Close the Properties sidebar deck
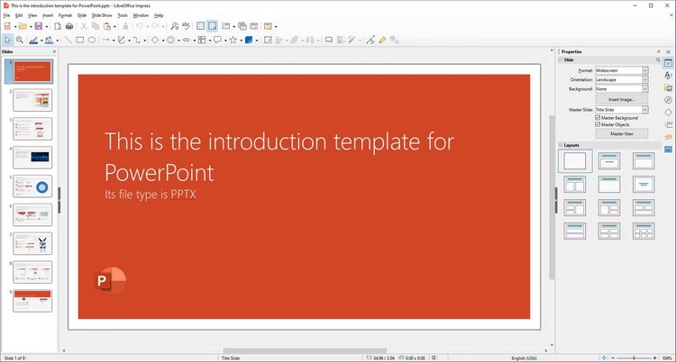 [658, 51]
